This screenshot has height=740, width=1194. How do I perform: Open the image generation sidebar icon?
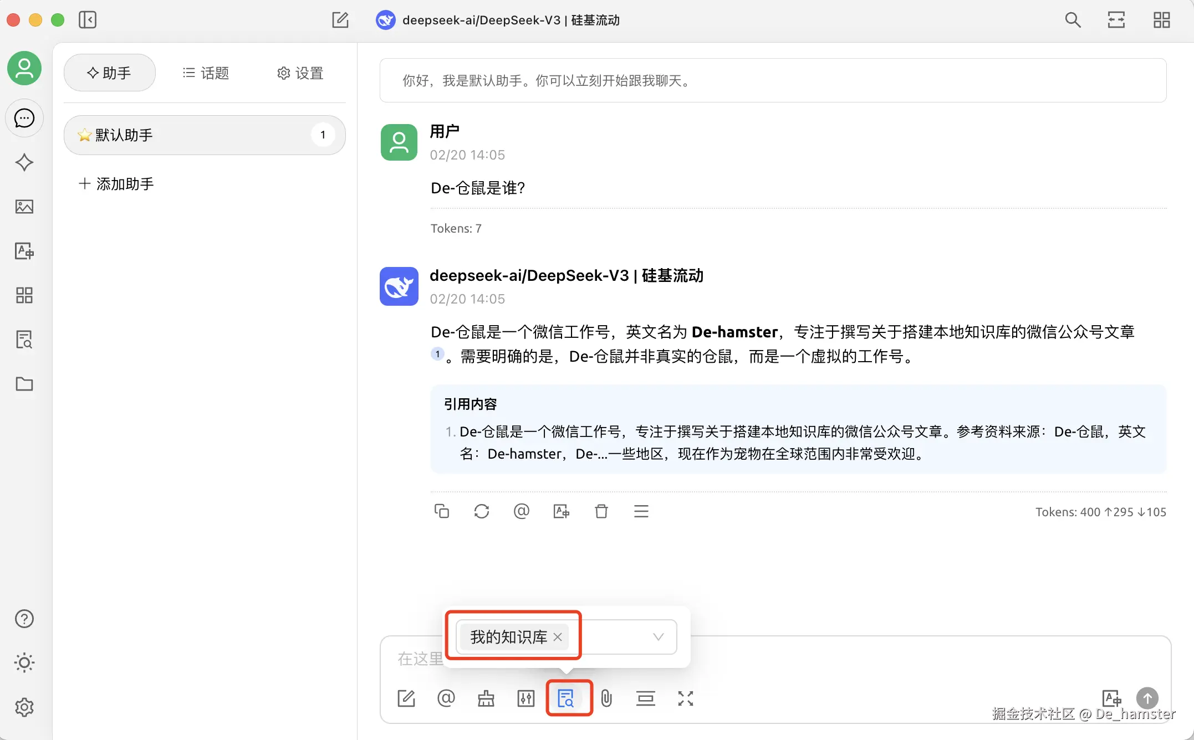click(x=24, y=207)
